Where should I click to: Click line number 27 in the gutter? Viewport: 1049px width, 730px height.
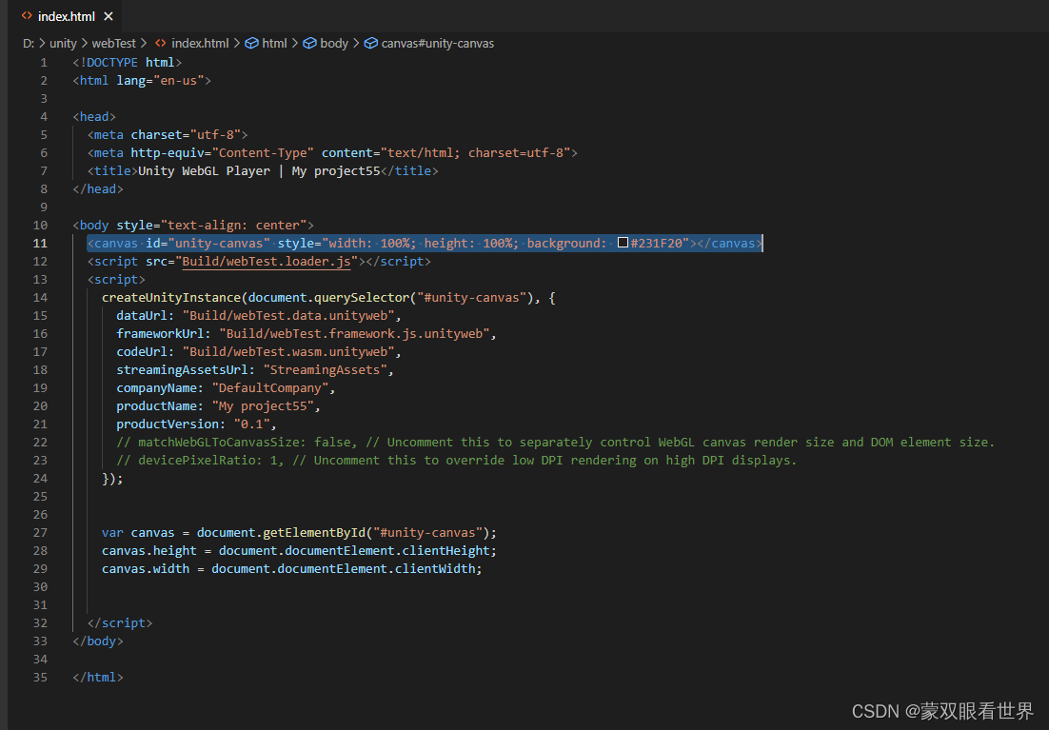pos(41,533)
